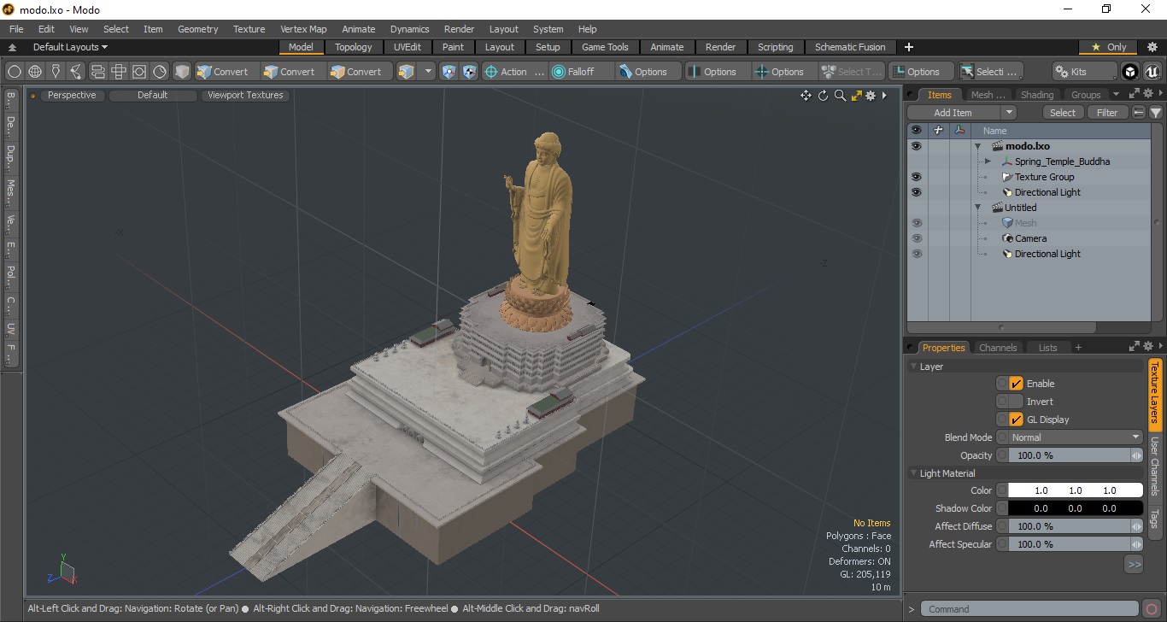Toggle the Invert checkbox
This screenshot has width=1167, height=622.
click(1016, 402)
